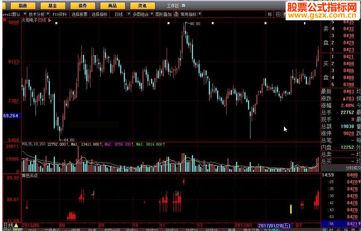Expand the dropdown arrow after 技术分析

[x=48, y=14]
